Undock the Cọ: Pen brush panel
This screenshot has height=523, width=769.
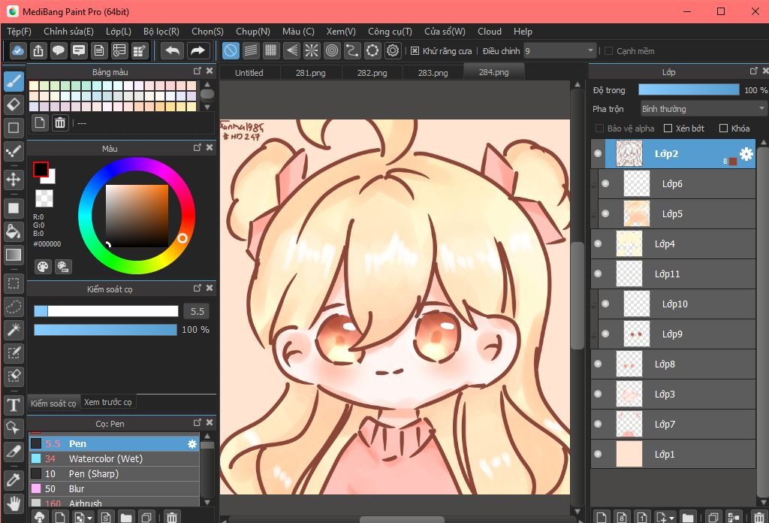coord(198,423)
